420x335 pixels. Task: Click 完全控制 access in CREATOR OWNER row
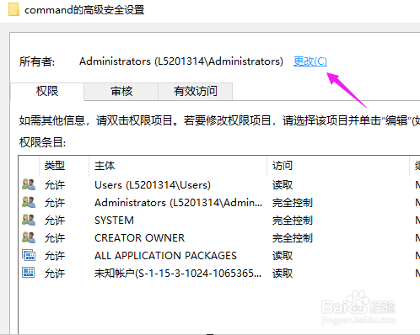(x=293, y=238)
